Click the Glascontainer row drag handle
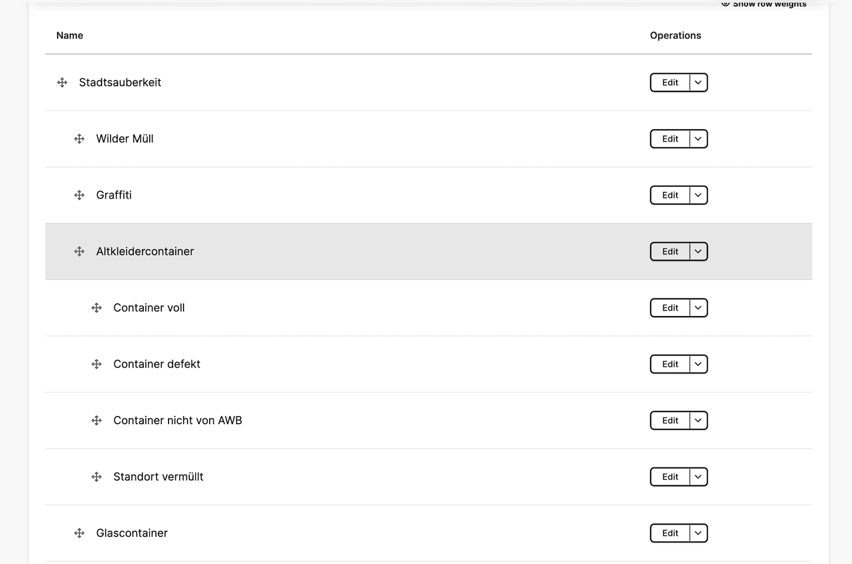852x564 pixels. pyautogui.click(x=79, y=533)
